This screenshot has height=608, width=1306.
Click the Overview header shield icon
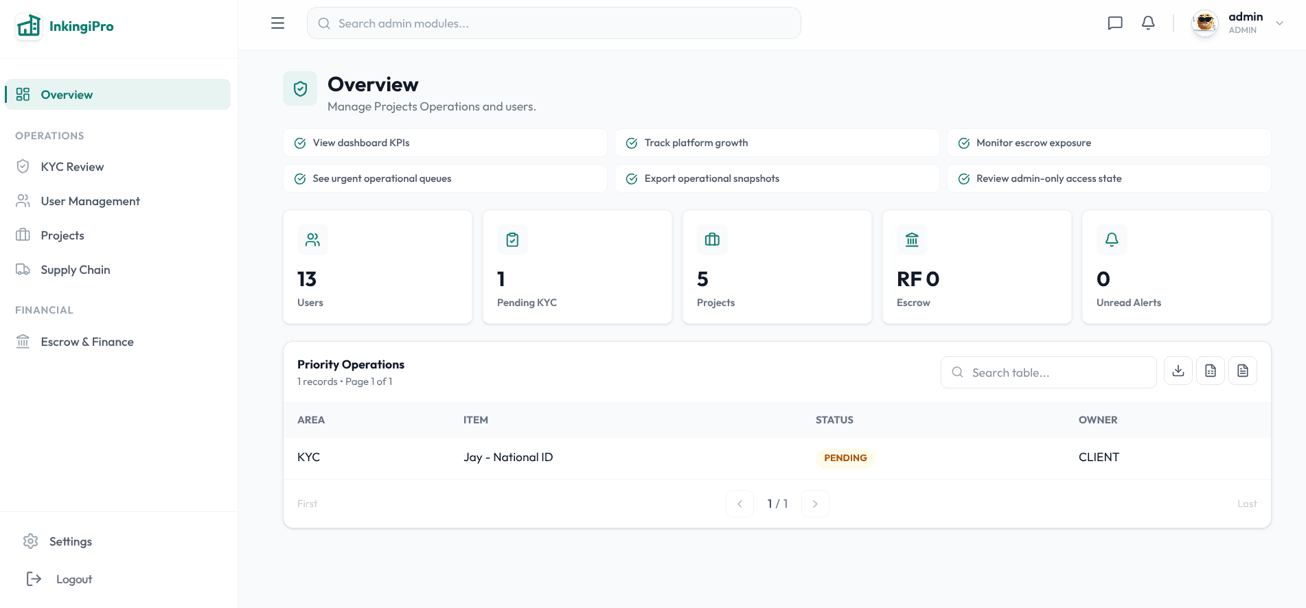click(300, 89)
